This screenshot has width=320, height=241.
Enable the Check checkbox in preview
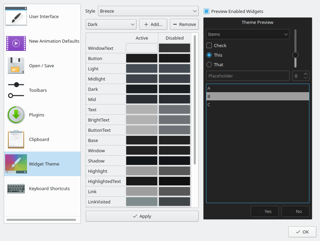[209, 45]
